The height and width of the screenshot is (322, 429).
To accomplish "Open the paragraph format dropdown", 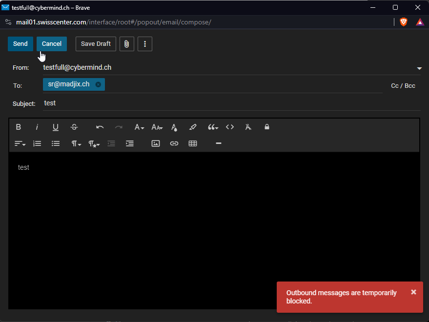I will pyautogui.click(x=77, y=143).
